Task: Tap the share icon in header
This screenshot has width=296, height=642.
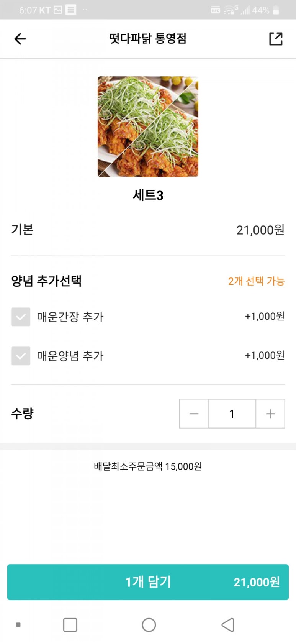Action: click(276, 39)
